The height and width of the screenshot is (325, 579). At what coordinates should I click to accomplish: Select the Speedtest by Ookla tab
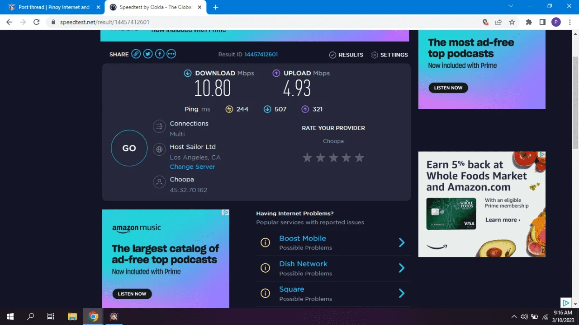[x=157, y=7]
